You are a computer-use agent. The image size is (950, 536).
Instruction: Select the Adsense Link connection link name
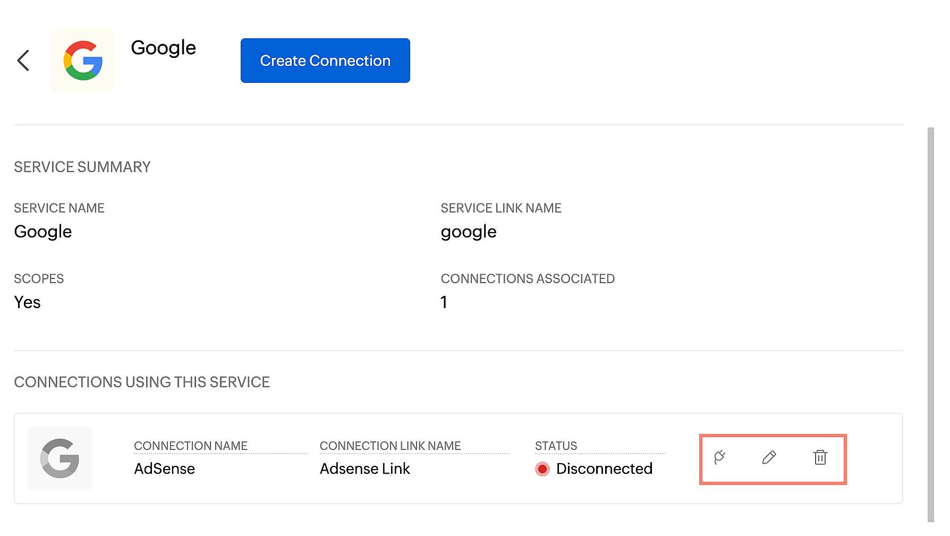[x=364, y=469]
